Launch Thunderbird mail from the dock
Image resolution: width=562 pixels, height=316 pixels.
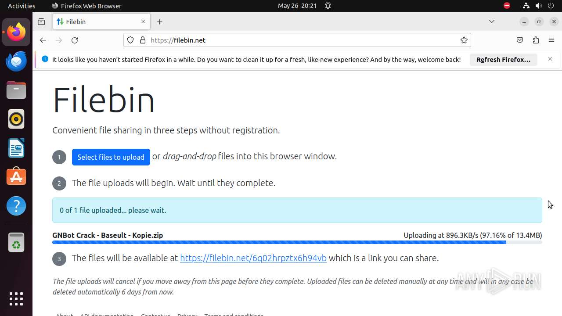coord(16,61)
